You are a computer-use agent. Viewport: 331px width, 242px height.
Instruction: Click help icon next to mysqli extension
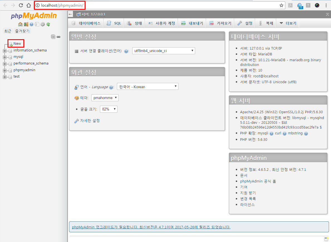[271, 134]
